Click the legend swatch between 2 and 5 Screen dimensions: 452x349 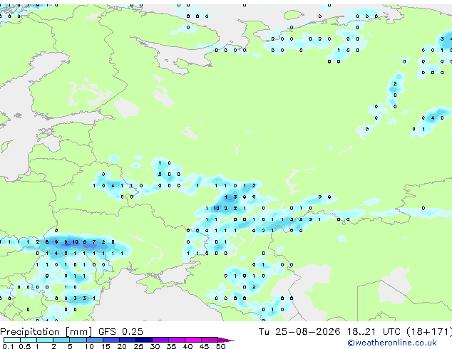(61, 340)
